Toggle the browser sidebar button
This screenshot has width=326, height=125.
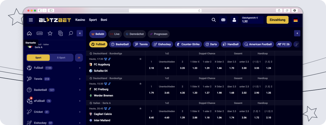(x=51, y=10)
